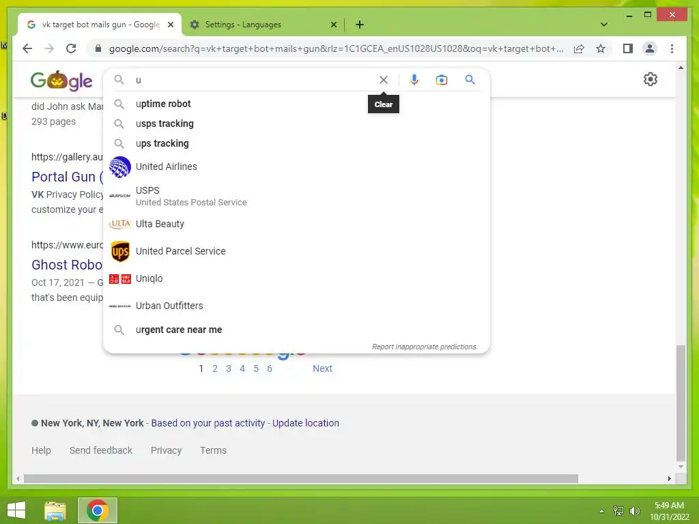Open File Explorer from taskbar
Screen dimensions: 699x524
click(55, 510)
